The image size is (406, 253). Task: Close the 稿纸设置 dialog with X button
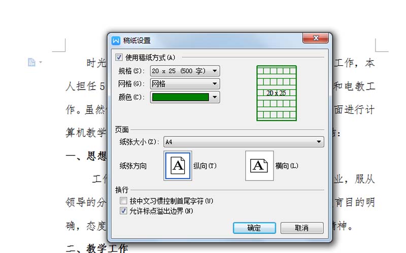(316, 38)
